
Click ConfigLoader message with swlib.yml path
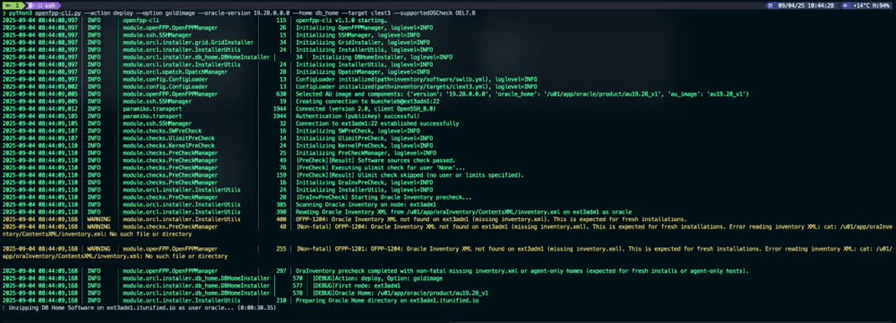pos(416,80)
